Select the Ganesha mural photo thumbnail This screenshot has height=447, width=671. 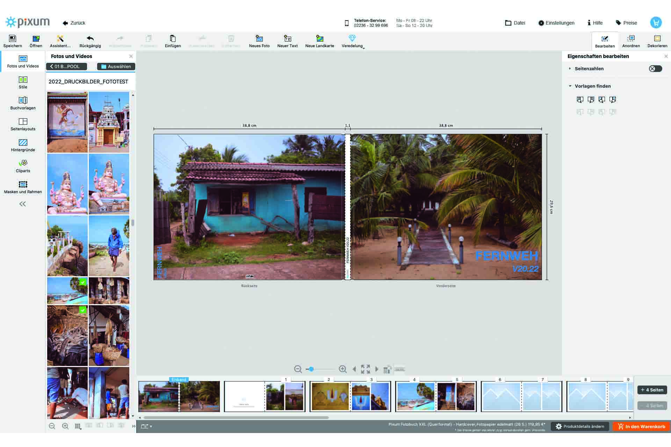coord(67,122)
